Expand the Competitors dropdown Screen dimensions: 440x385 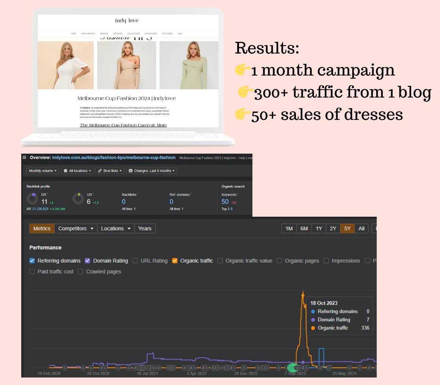76,228
